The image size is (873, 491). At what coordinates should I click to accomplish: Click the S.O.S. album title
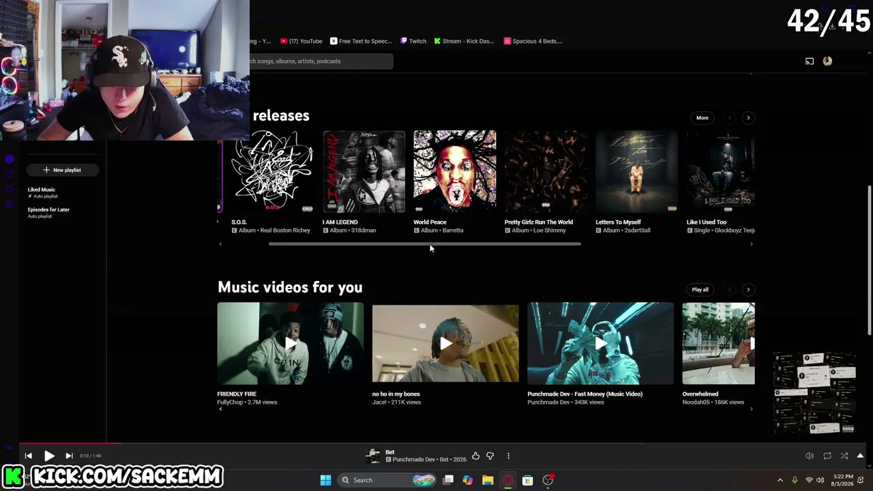click(239, 222)
